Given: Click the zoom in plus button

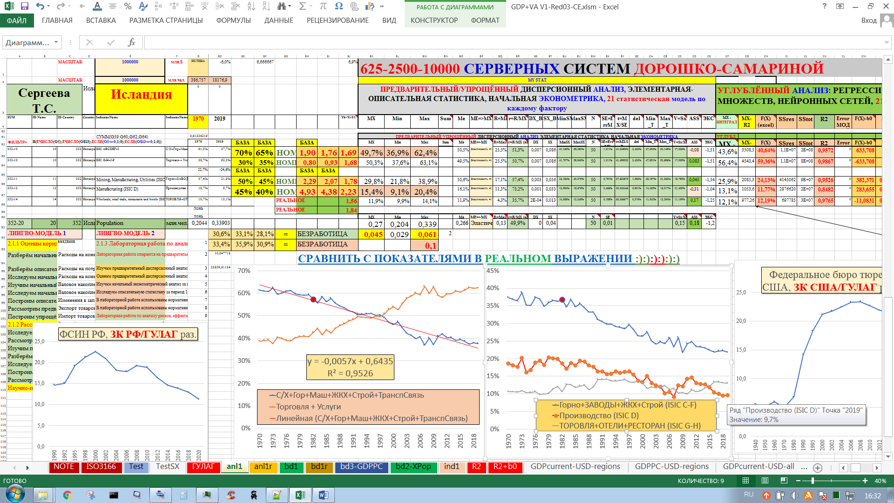Looking at the screenshot, I should (865, 481).
